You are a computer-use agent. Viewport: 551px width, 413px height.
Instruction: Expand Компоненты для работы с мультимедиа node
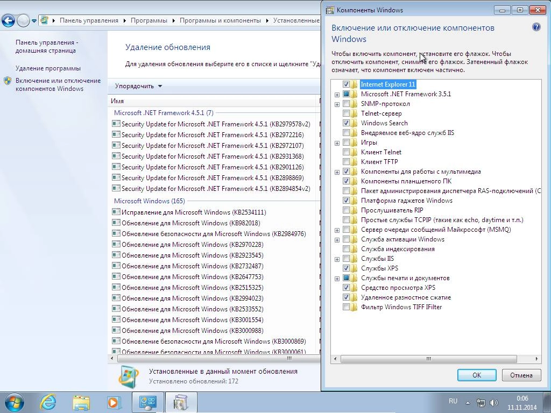(x=337, y=172)
